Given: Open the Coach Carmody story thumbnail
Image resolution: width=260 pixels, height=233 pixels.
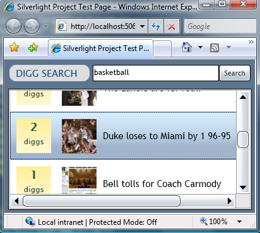Looking at the screenshot, I should point(79,180).
